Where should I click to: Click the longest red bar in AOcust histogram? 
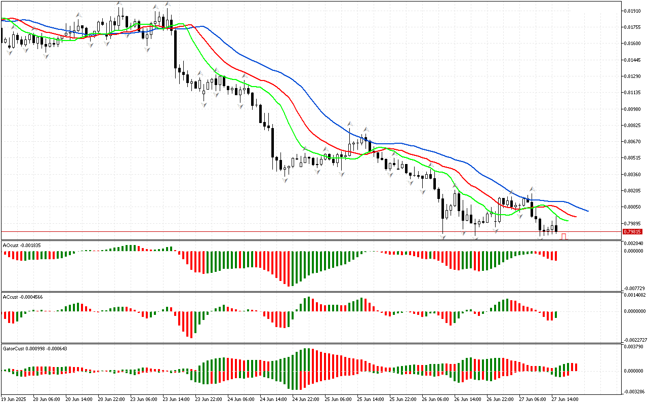click(290, 268)
